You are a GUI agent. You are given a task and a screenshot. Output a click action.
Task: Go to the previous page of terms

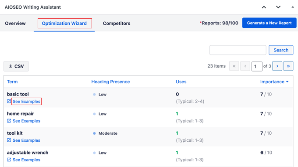click(245, 66)
